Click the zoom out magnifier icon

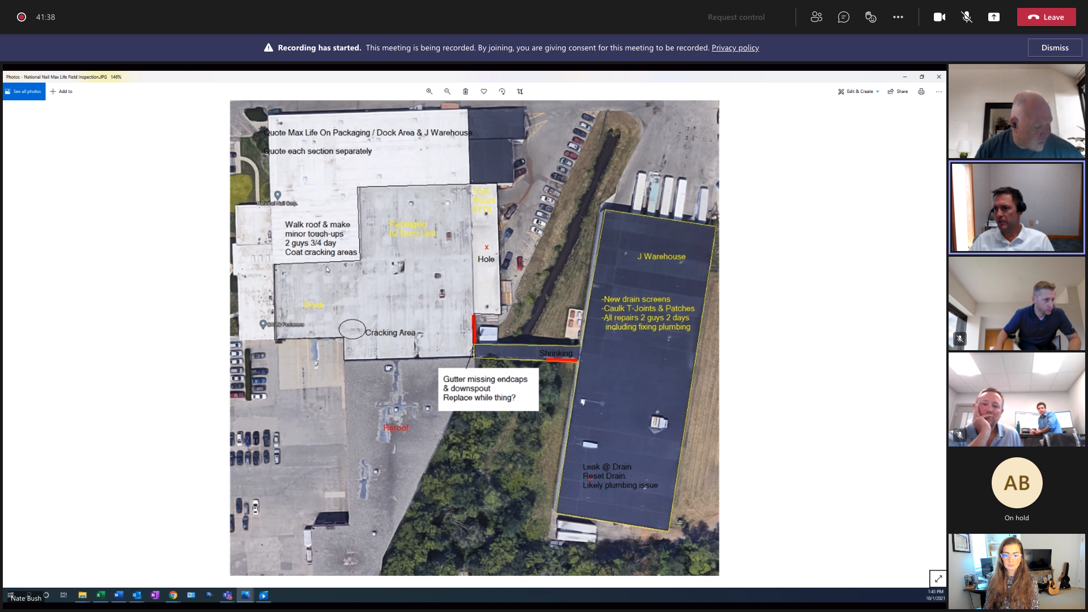(x=448, y=91)
